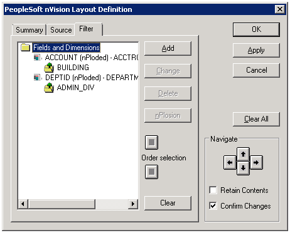Click the BUILDING tree node icon
290x233 pixels.
tap(49, 68)
